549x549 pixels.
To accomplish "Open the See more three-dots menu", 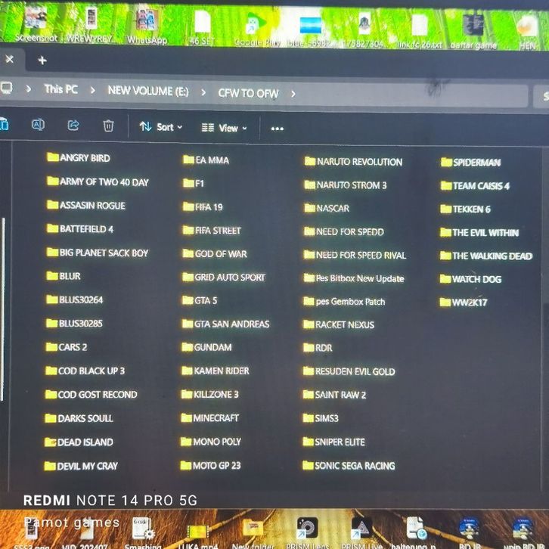I will tap(277, 129).
